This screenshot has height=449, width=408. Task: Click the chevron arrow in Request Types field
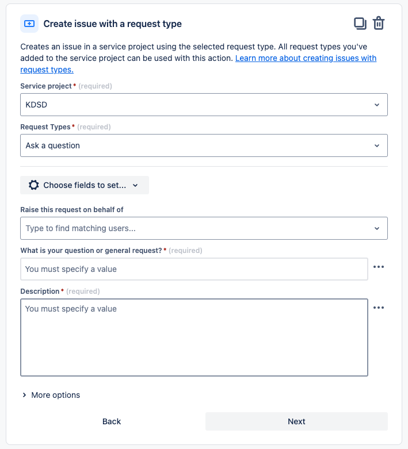click(x=377, y=145)
